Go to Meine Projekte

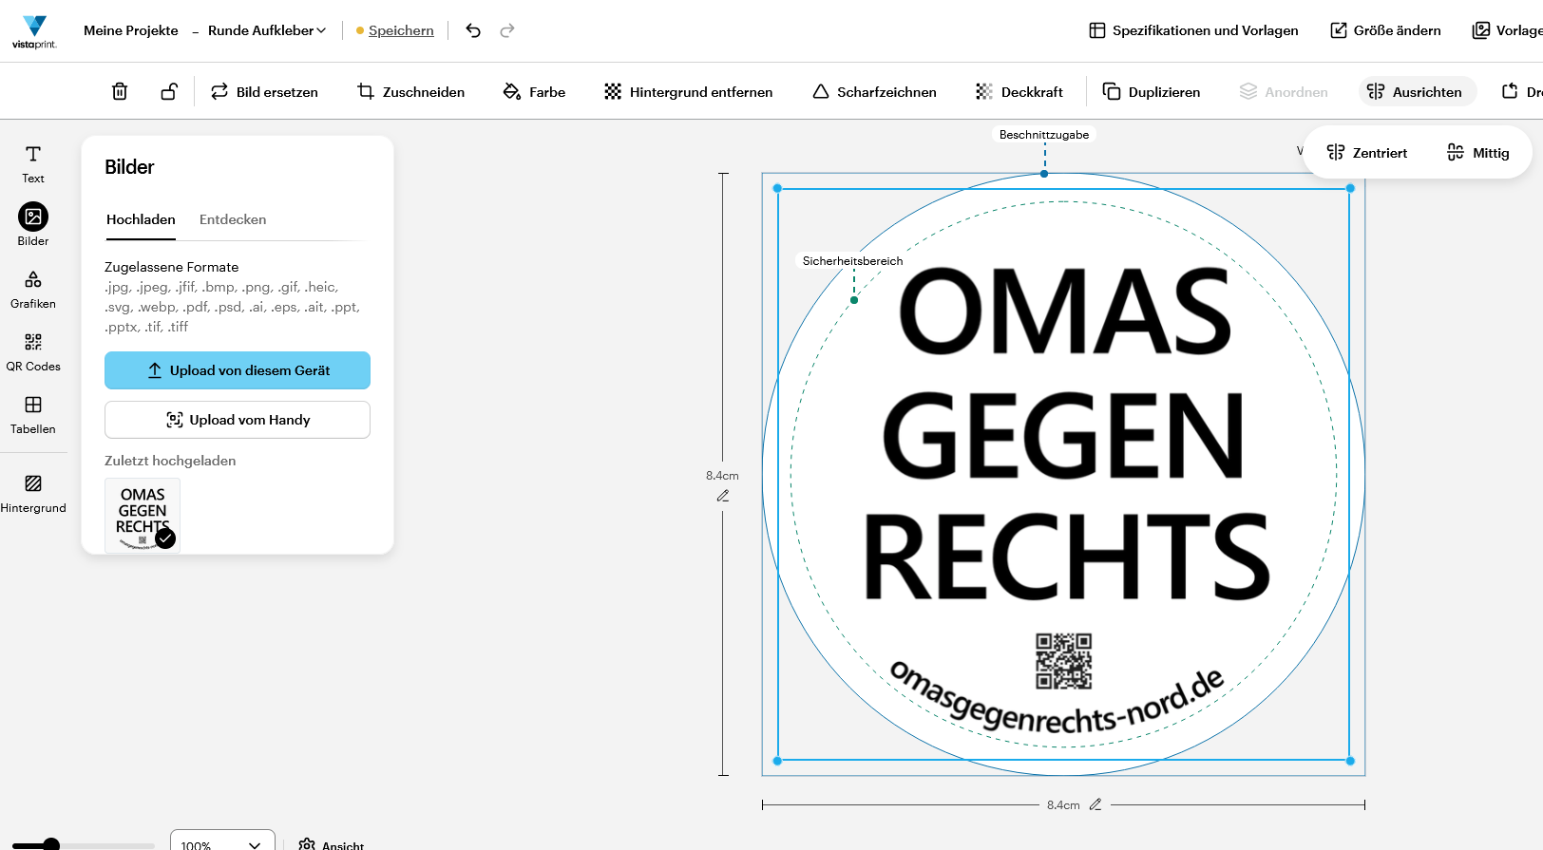click(131, 30)
